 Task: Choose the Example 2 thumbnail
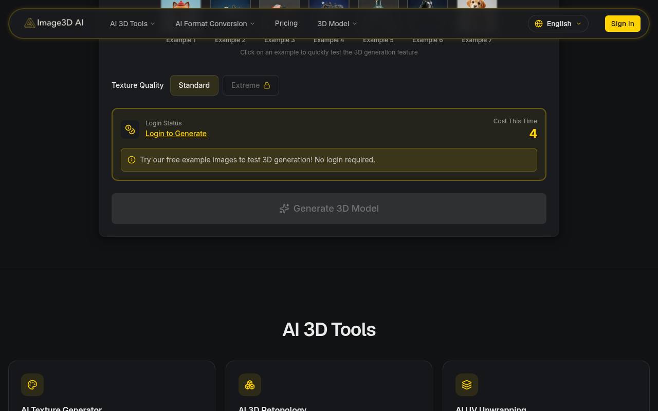[230, 5]
